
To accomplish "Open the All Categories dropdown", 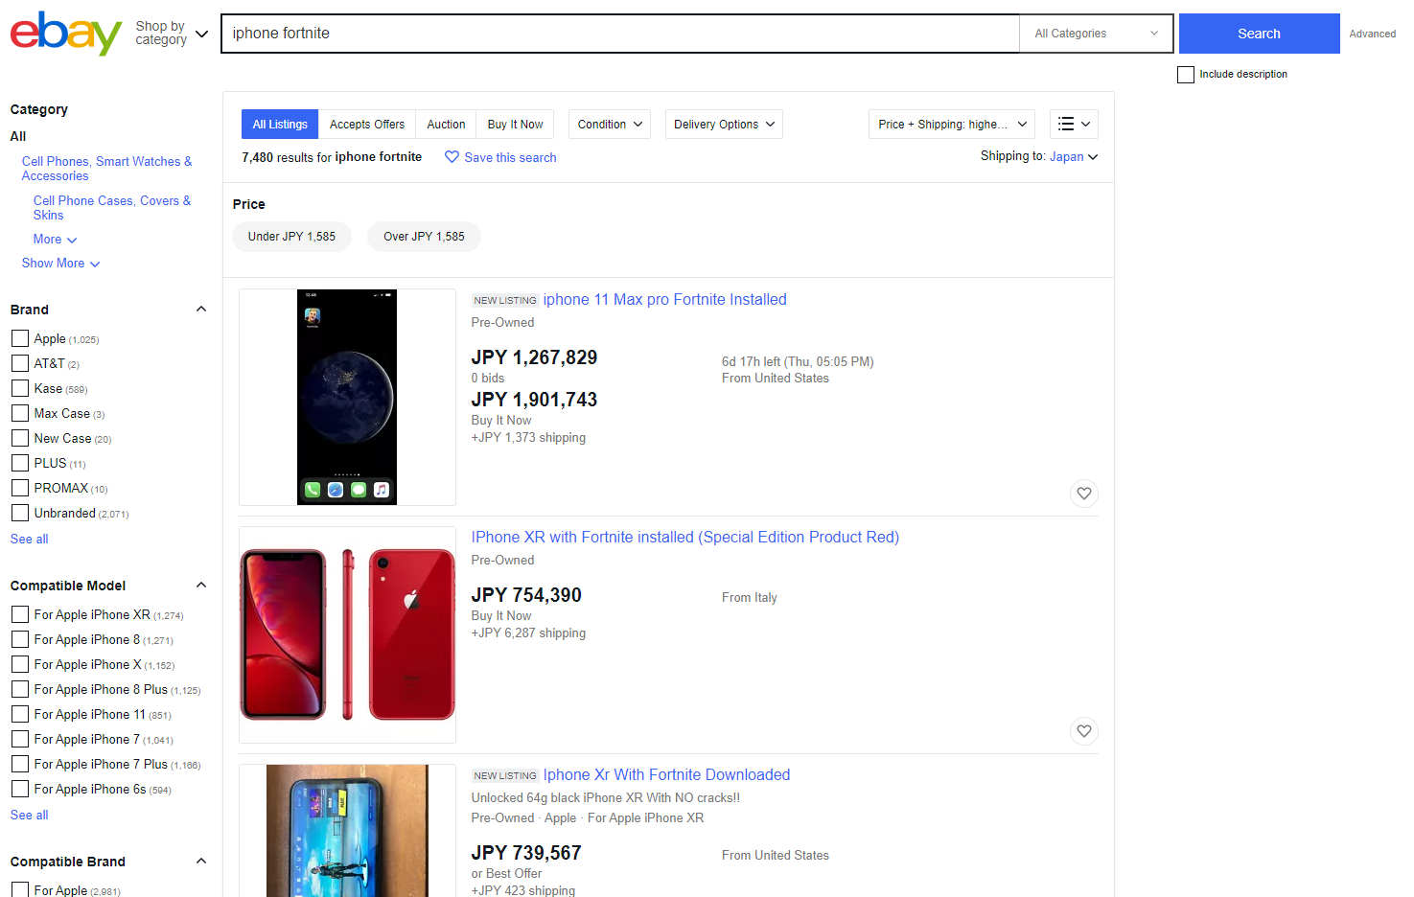I will [1096, 34].
